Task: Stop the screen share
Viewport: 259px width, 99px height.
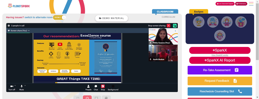Action: [x=103, y=88]
